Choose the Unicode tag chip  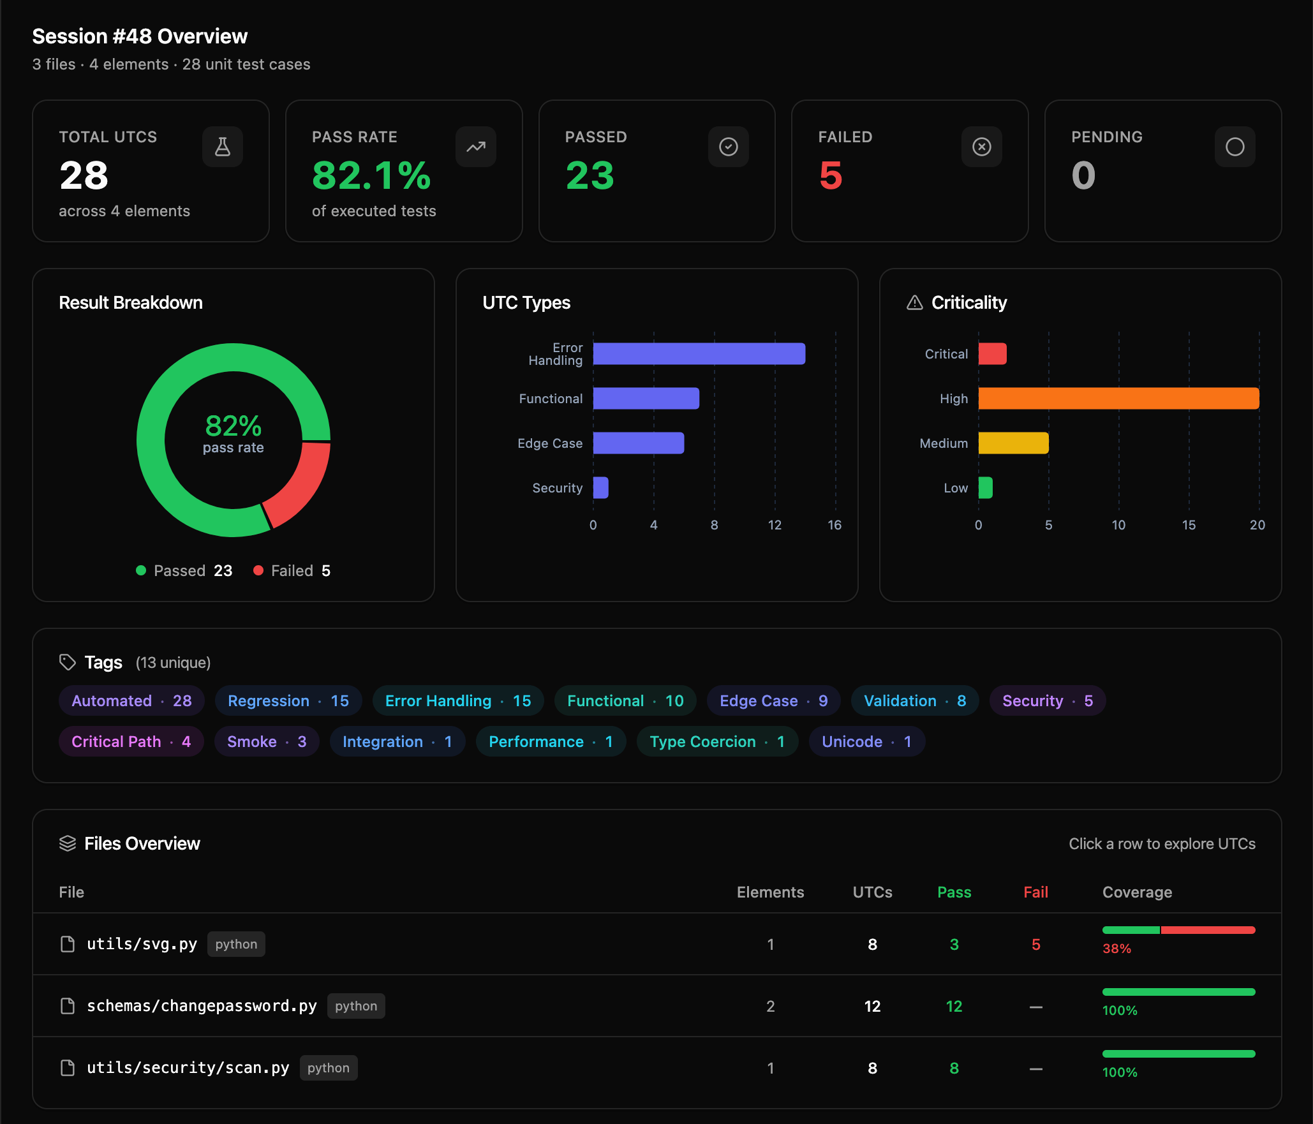point(866,741)
